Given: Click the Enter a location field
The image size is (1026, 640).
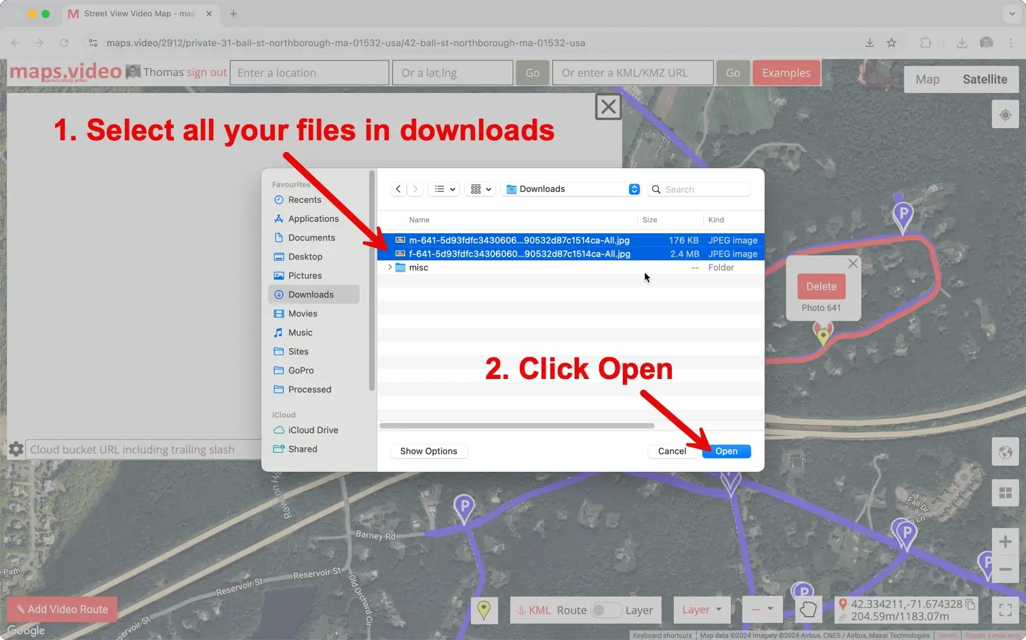Looking at the screenshot, I should tap(309, 73).
